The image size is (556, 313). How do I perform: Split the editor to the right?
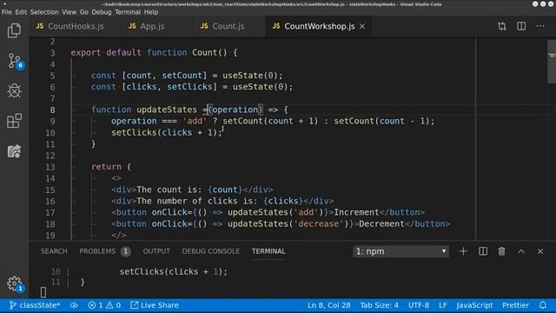coord(521,26)
